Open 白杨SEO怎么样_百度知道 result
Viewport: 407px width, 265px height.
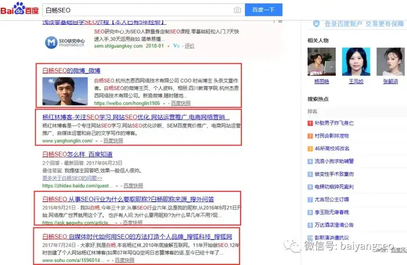tap(77, 154)
